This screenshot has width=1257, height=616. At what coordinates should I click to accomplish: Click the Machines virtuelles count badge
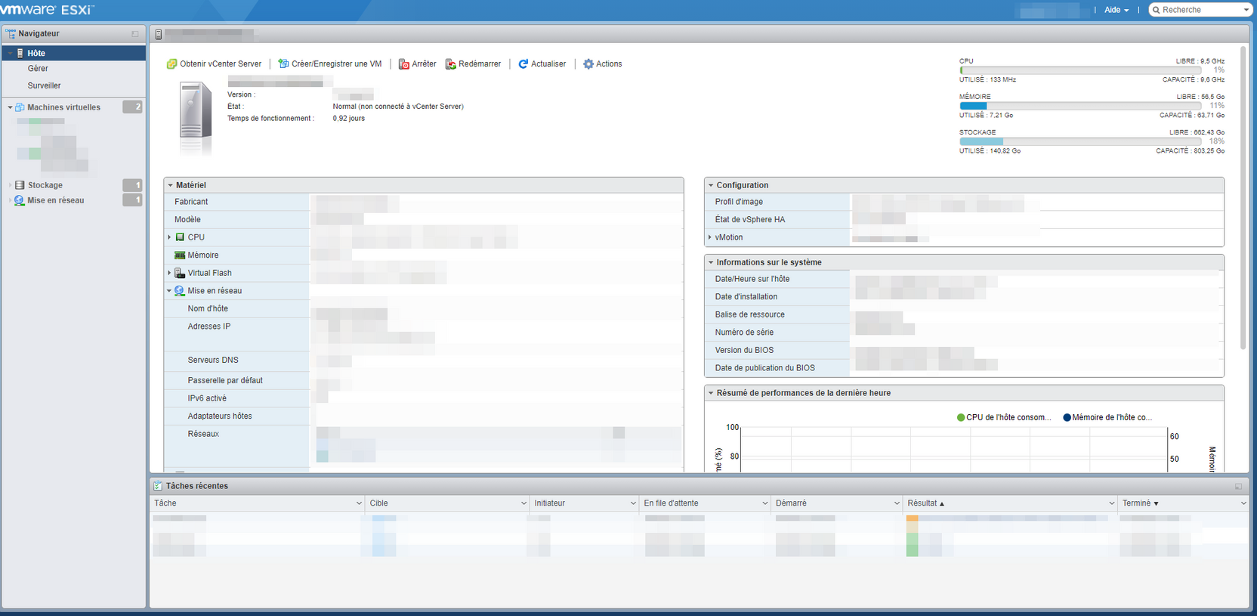point(132,107)
